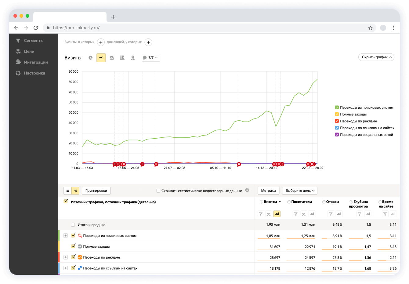This screenshot has height=284, width=409.
Task: Show Визиты as percentage
Action: (x=269, y=214)
